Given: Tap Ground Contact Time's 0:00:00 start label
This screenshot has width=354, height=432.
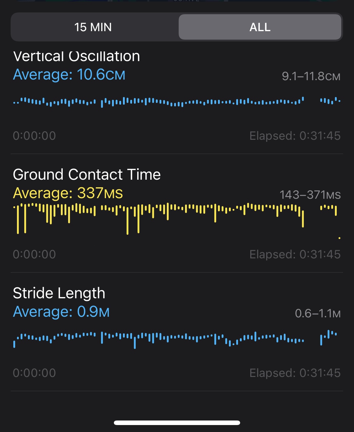Looking at the screenshot, I should pyautogui.click(x=35, y=254).
